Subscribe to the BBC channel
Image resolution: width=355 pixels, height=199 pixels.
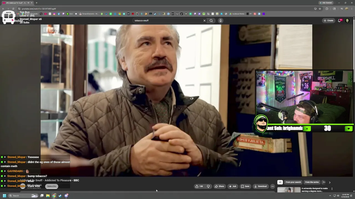click(52, 186)
